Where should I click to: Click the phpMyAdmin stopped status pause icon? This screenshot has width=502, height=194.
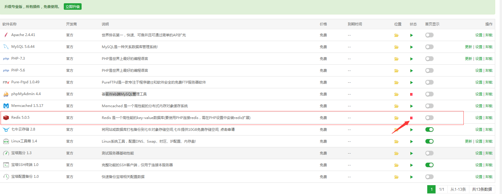[x=411, y=94]
